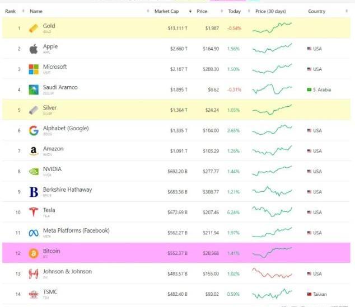Image resolution: width=355 pixels, height=307 pixels.
Task: Click the USA flag in Microsoft row
Action: [x=309, y=69]
